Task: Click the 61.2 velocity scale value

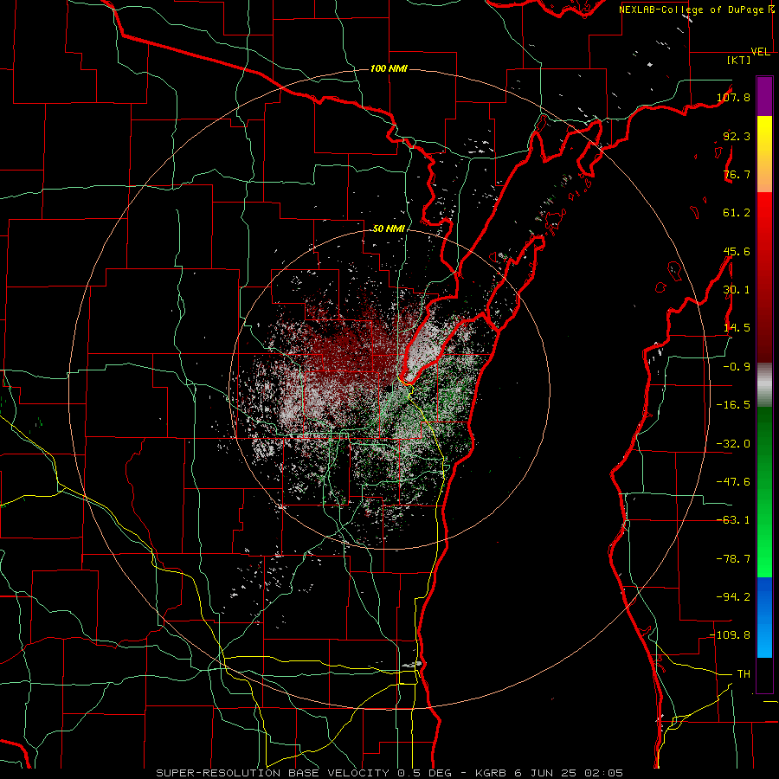Action: pyautogui.click(x=737, y=213)
